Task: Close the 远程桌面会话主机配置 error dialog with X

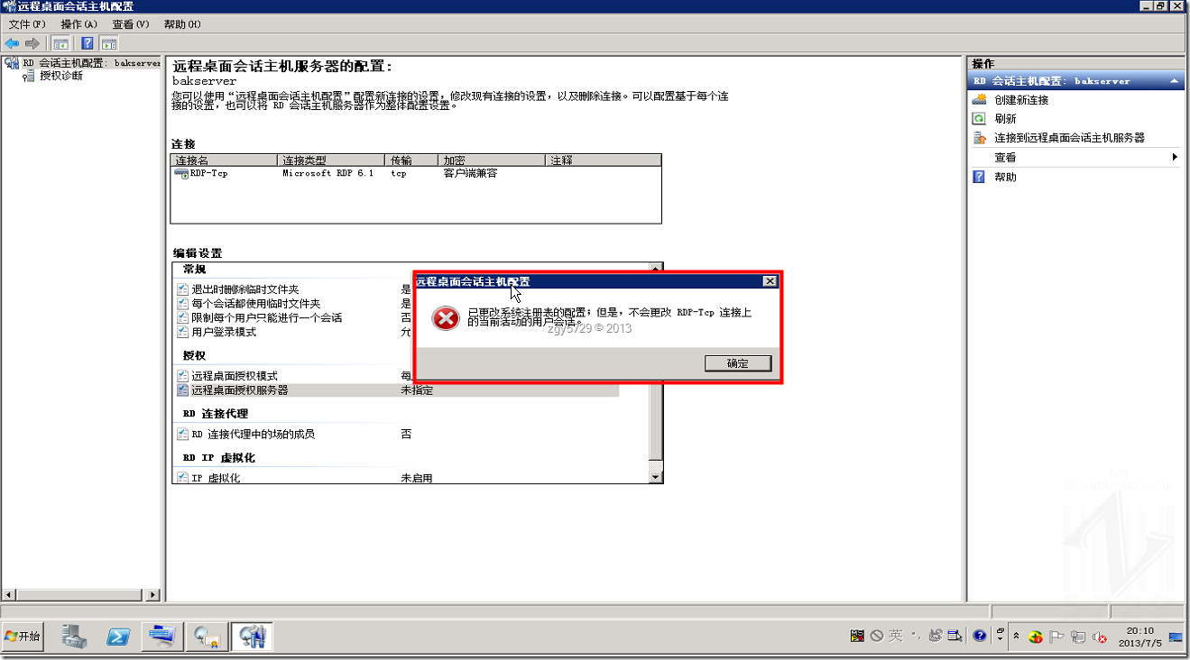Action: point(770,281)
